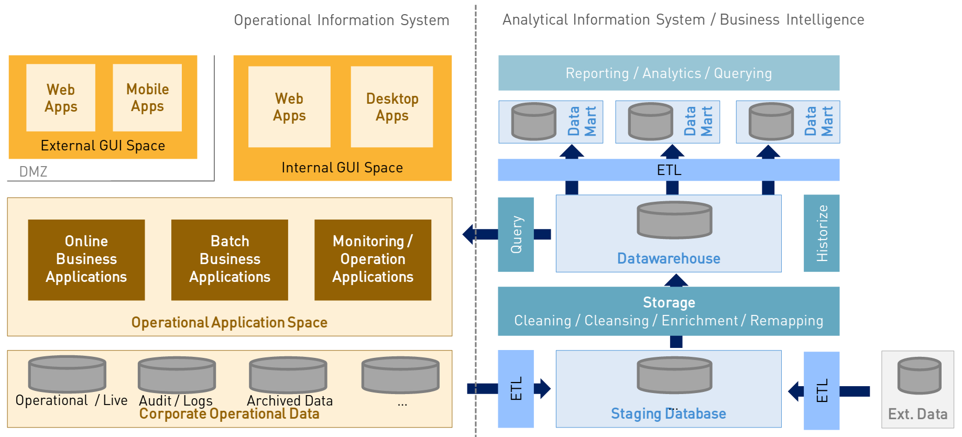The height and width of the screenshot is (437, 962).
Task: Select the Archived Data database cylinder
Action: 288,375
